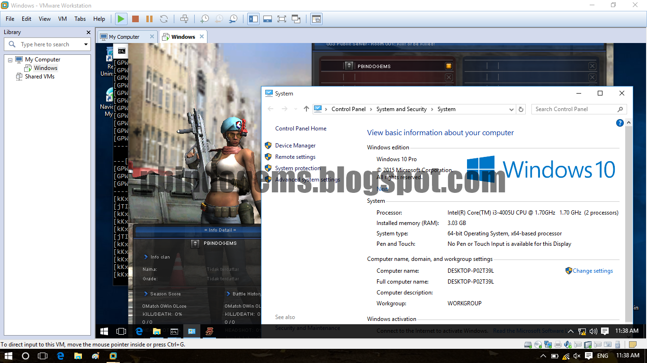Open the host VMware Workstation taskbar icon
Screen dimensions: 647x363
click(x=113, y=356)
